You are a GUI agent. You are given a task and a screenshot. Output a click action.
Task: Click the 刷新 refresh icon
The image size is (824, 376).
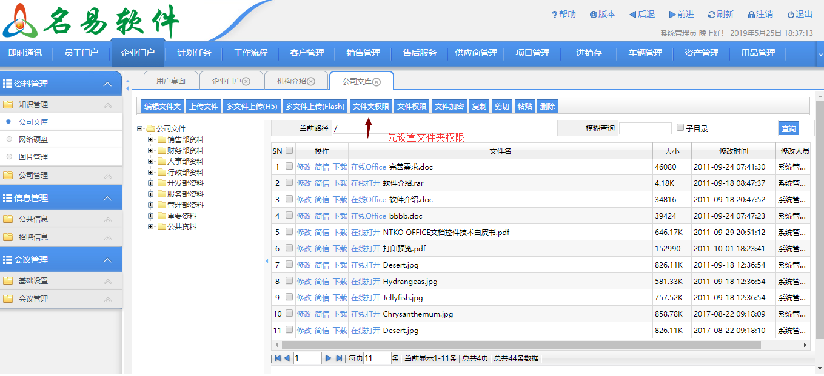pyautogui.click(x=712, y=15)
